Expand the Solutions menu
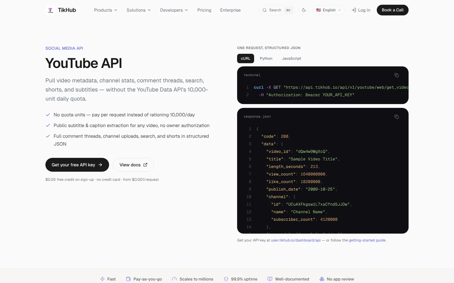 (139, 10)
